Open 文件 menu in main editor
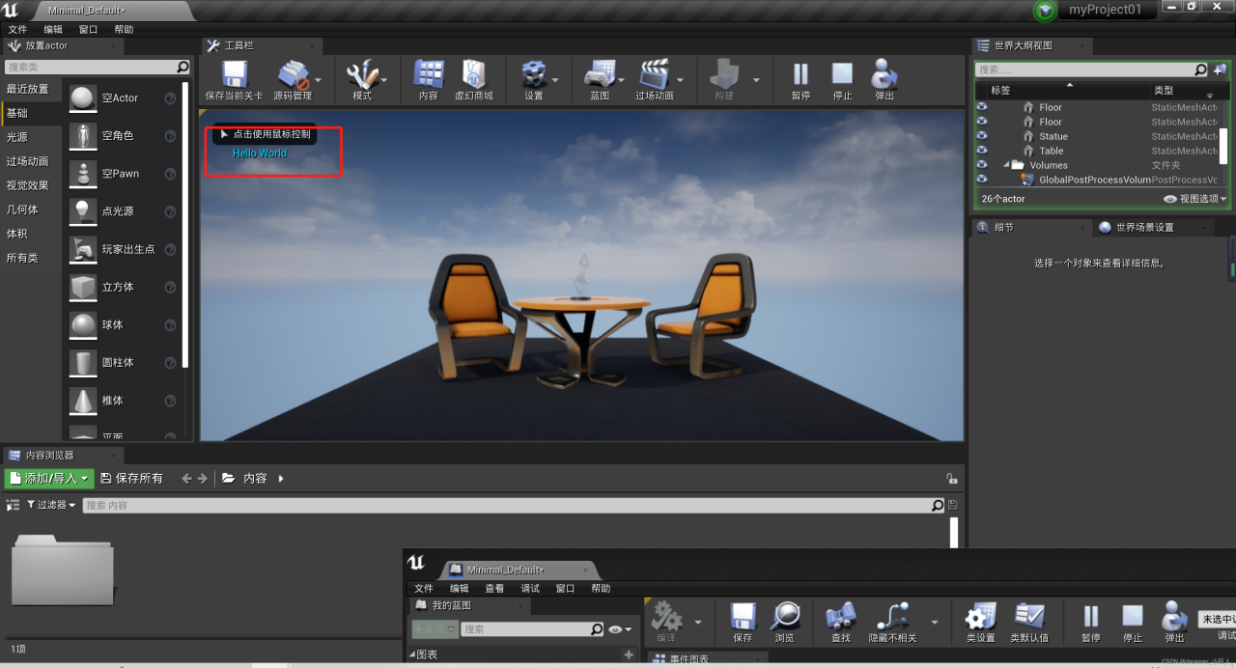Image resolution: width=1236 pixels, height=668 pixels. (17, 30)
